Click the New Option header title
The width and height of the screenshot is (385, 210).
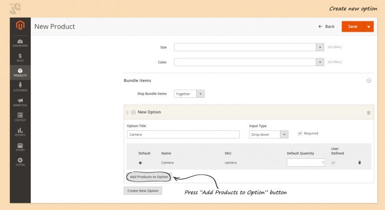pos(149,112)
